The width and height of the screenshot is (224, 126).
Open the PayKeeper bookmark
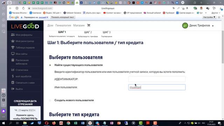pyautogui.click(x=169, y=13)
